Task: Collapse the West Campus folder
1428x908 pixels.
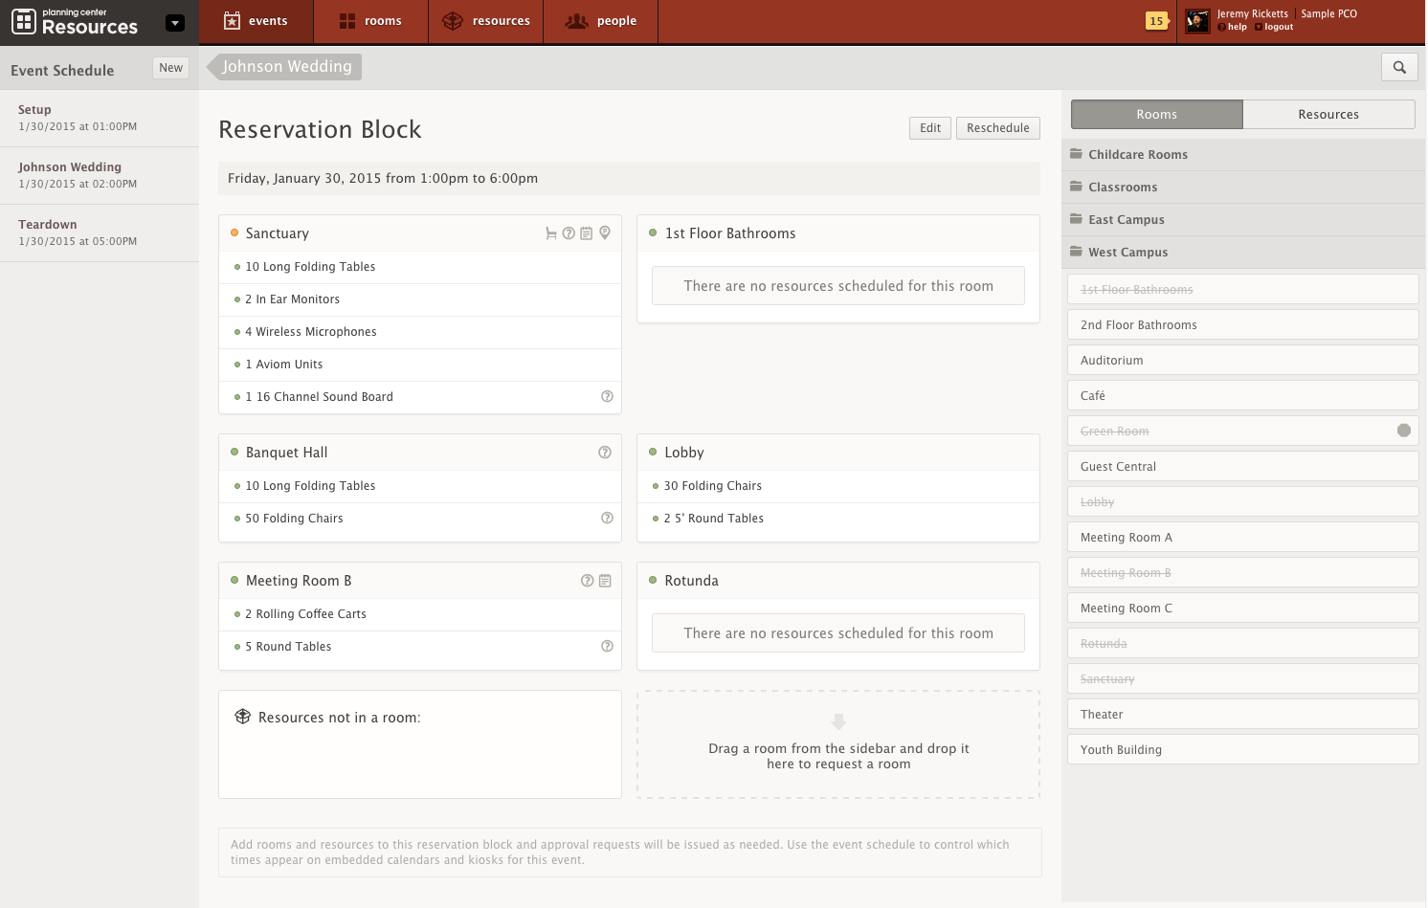Action: (1127, 253)
